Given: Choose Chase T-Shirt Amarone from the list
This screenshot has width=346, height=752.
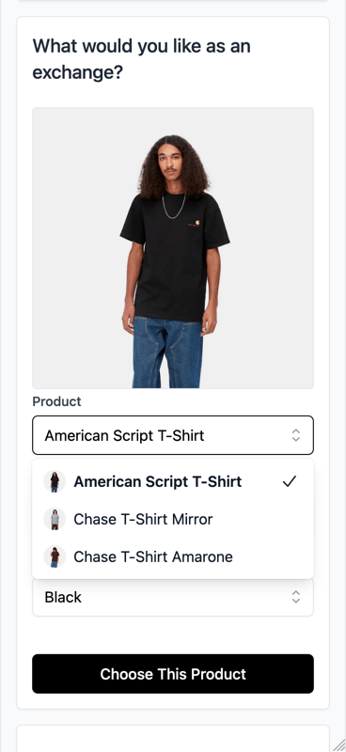Looking at the screenshot, I should 173,556.
